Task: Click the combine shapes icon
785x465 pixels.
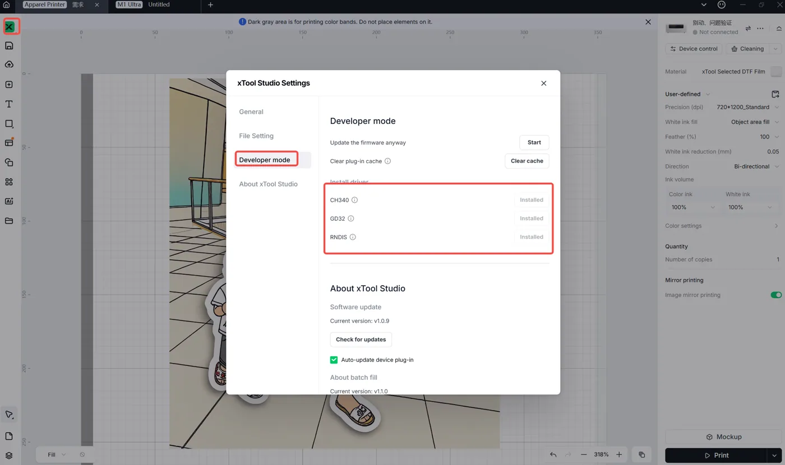Action: tap(9, 162)
